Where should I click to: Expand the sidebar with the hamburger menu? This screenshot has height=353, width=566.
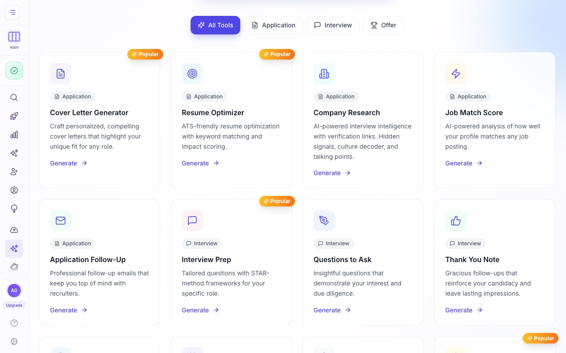[12, 12]
